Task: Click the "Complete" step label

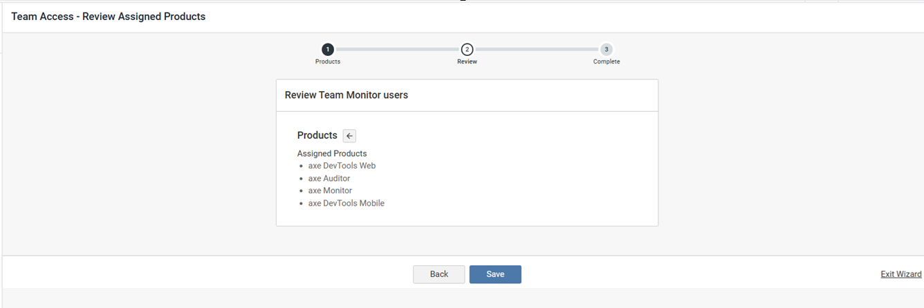Action: [x=606, y=61]
